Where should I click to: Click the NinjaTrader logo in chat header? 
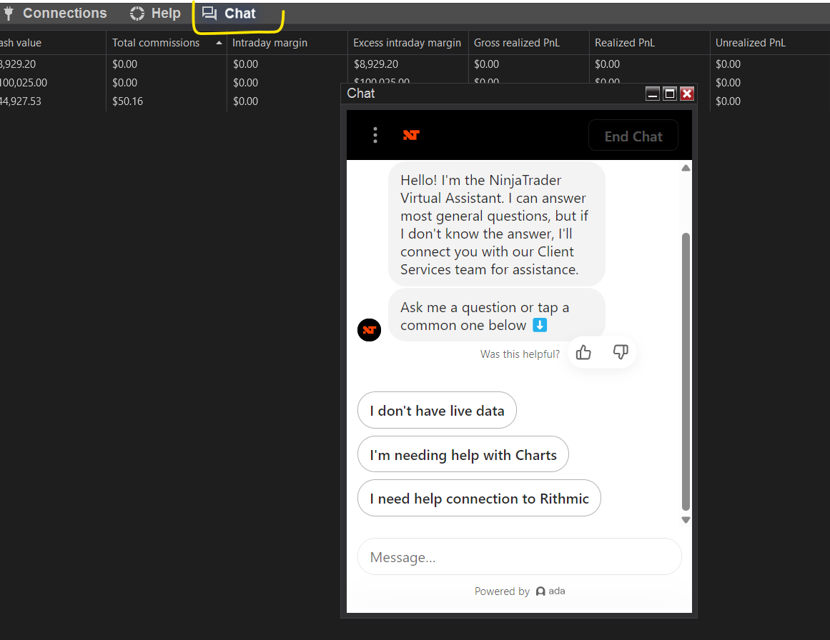pos(411,135)
